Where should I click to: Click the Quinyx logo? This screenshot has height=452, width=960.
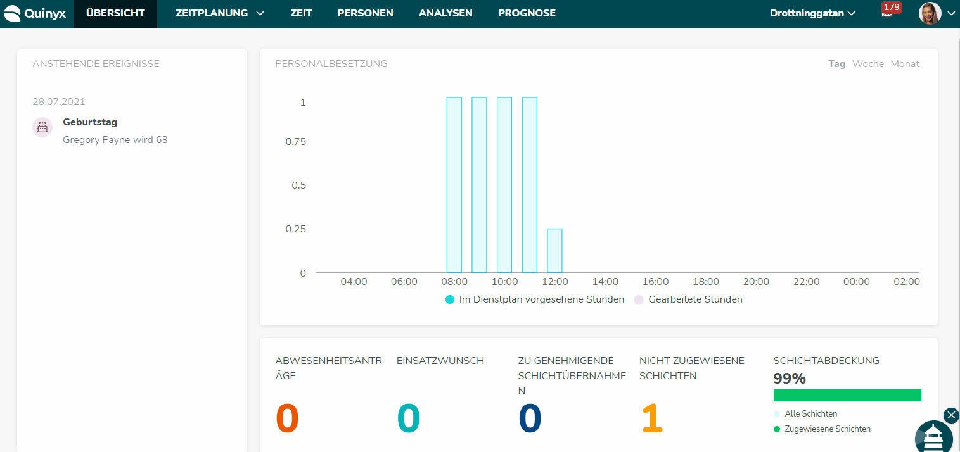[35, 13]
